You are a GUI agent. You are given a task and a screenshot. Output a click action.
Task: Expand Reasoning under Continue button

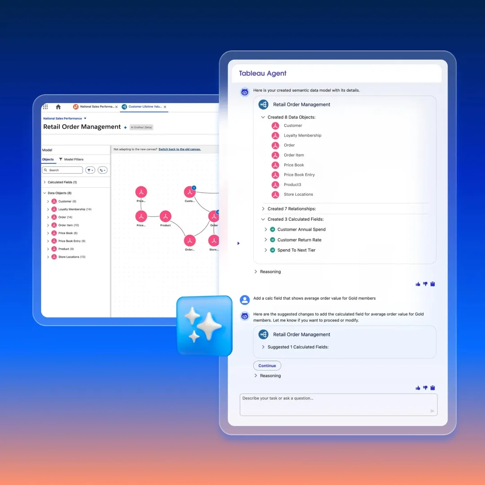[256, 375]
